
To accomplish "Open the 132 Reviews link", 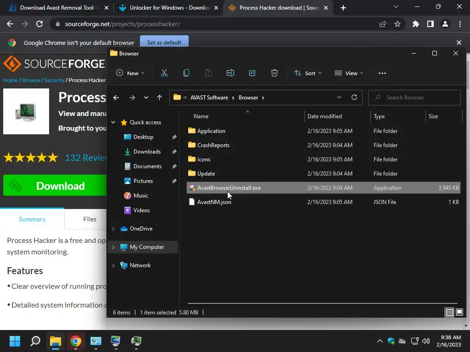I will [86, 158].
